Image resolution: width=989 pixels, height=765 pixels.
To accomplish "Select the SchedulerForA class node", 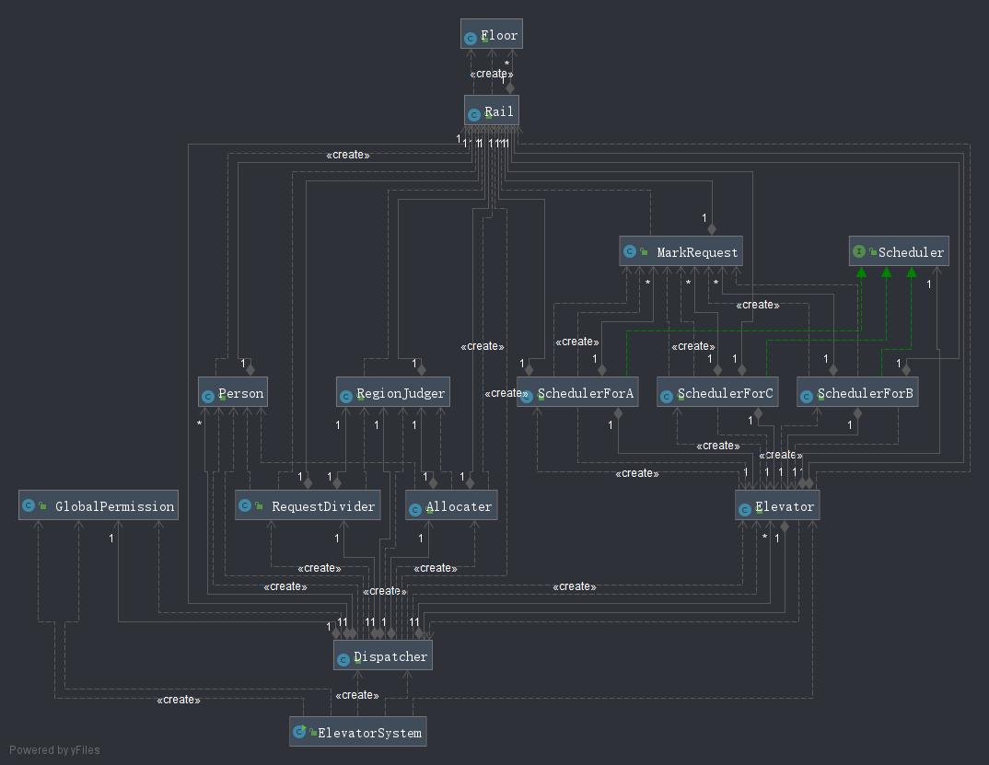I will tap(577, 391).
